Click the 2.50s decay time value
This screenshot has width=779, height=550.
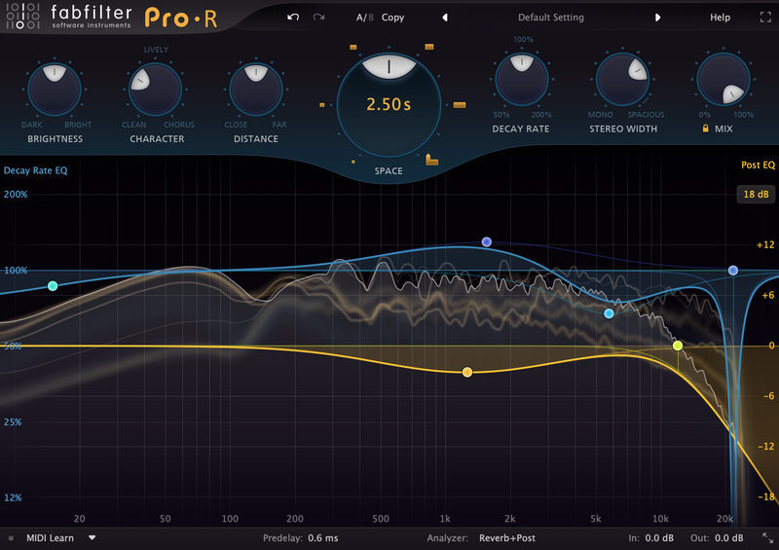point(389,104)
